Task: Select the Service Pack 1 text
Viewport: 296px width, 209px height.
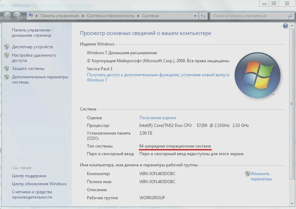Action: (x=99, y=69)
